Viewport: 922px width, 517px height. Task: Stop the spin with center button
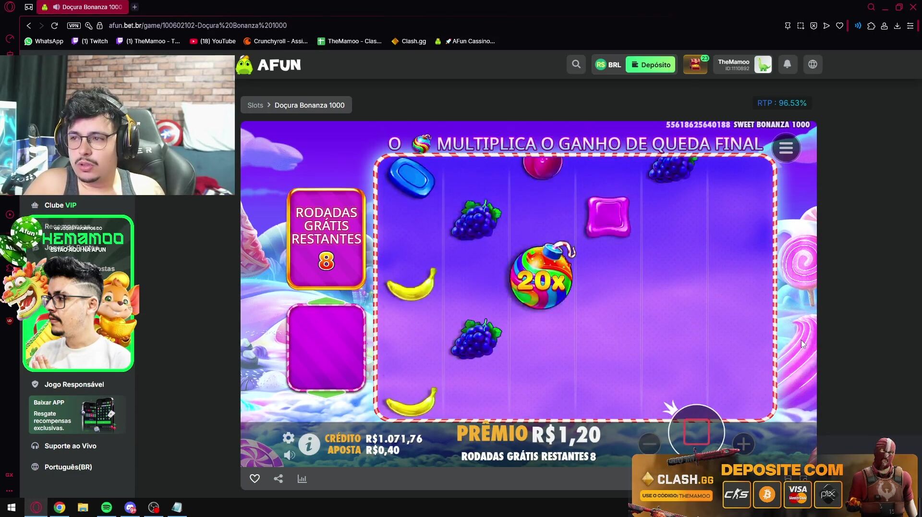[x=696, y=431]
